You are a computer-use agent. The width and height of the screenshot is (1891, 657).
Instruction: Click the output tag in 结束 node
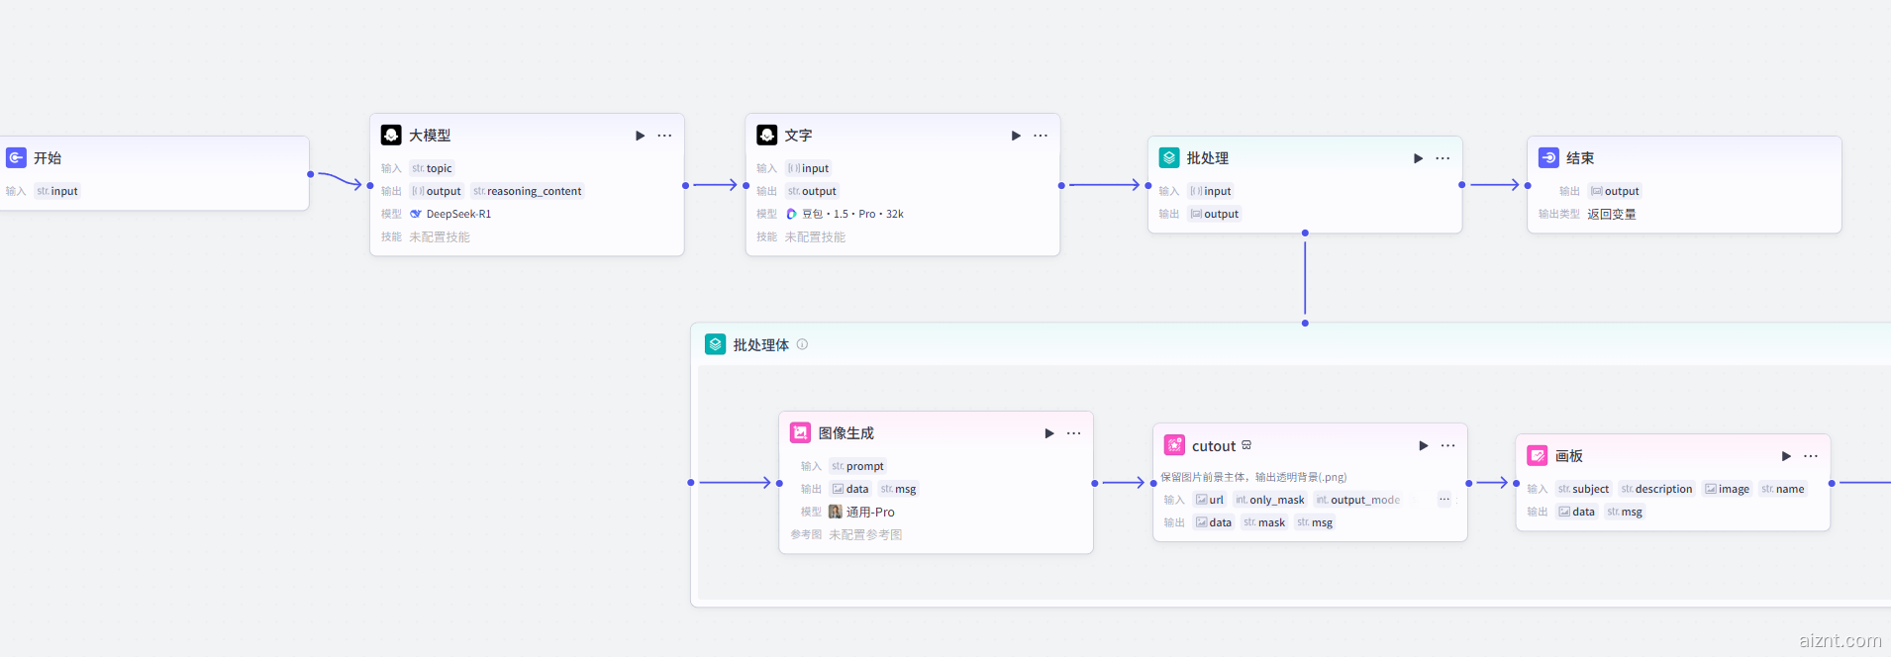[1615, 191]
